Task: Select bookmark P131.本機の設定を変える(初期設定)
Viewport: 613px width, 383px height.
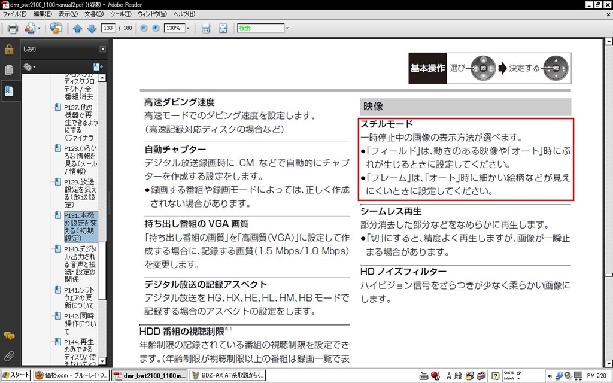Action: (81, 227)
